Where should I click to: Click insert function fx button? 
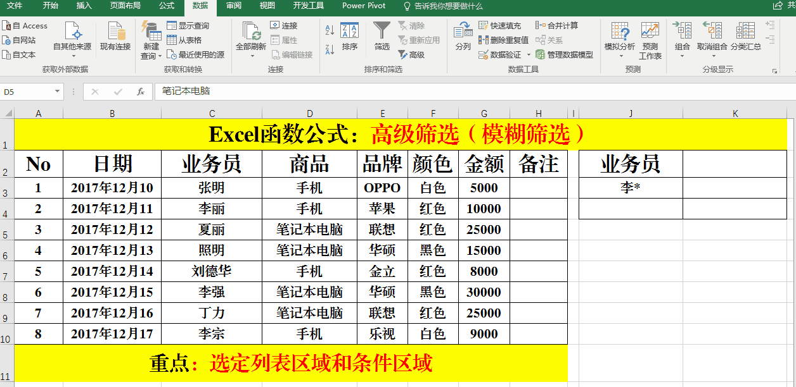pyautogui.click(x=141, y=92)
